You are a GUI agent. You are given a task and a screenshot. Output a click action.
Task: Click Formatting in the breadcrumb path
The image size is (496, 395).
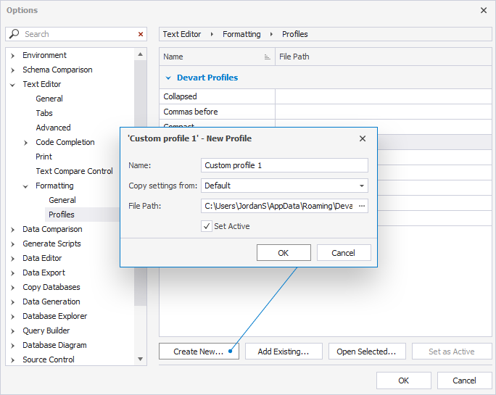(241, 34)
